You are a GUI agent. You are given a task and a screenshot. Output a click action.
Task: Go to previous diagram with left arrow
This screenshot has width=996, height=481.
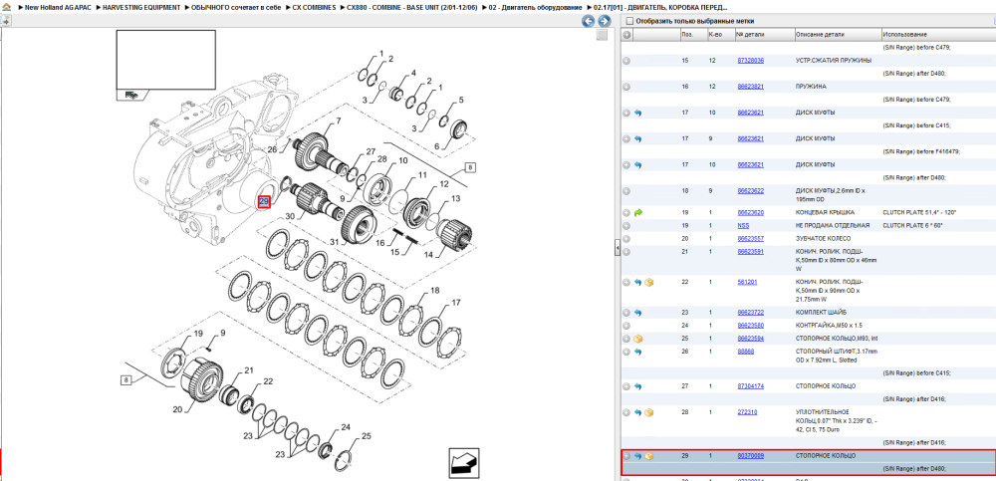pos(589,21)
